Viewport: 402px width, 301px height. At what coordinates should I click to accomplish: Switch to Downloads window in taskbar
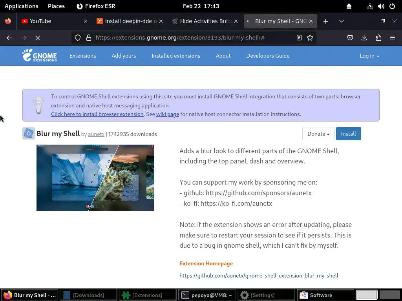[x=88, y=295]
